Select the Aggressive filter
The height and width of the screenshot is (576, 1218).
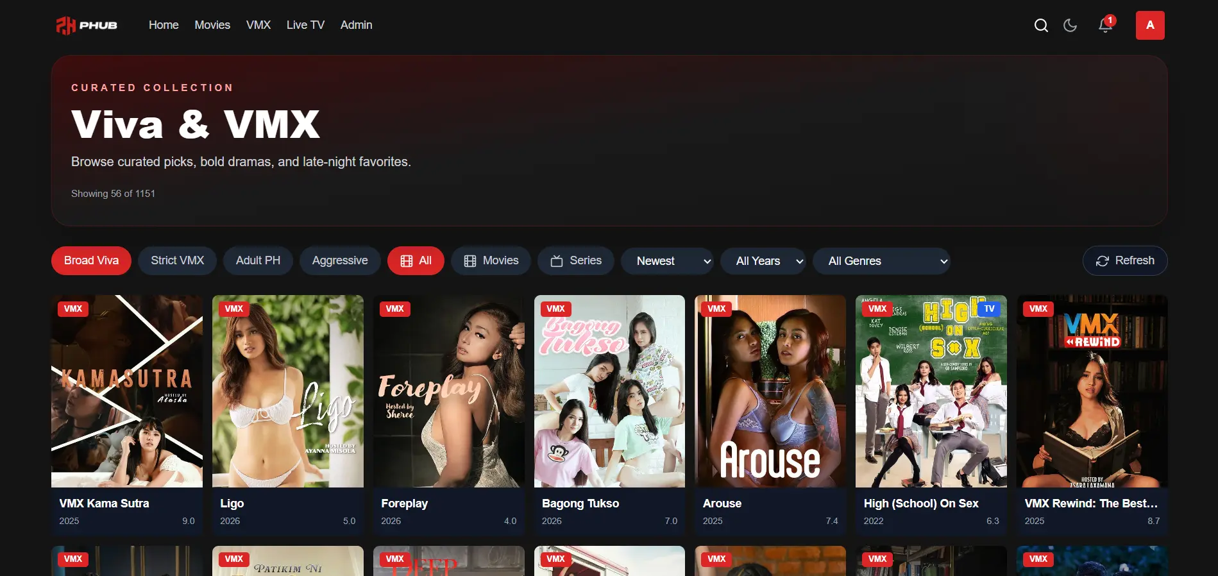pos(340,260)
